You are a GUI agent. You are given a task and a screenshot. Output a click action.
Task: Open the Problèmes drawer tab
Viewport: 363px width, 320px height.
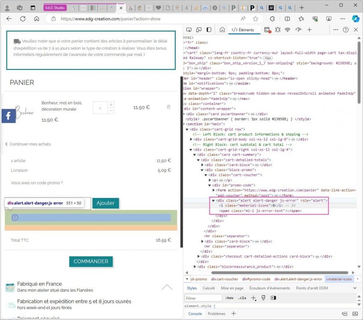(x=216, y=314)
